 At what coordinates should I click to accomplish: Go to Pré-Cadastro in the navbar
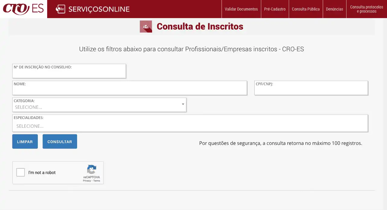275,9
